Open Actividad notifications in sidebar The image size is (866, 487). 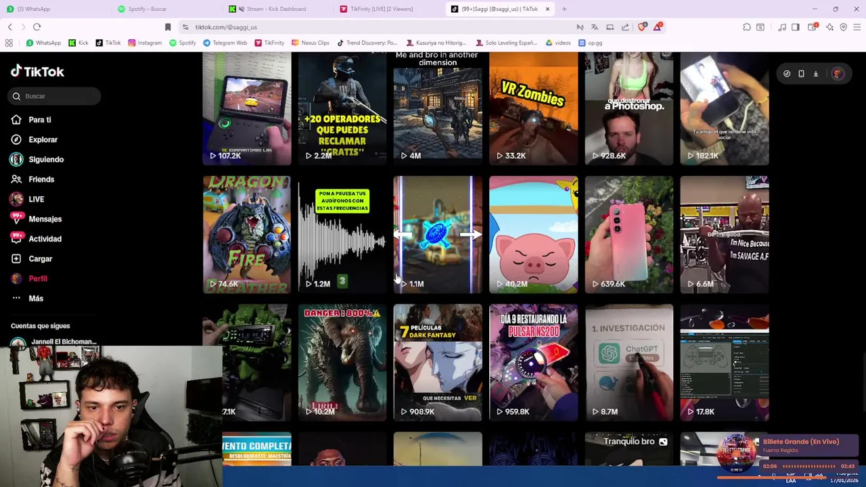(x=36, y=239)
